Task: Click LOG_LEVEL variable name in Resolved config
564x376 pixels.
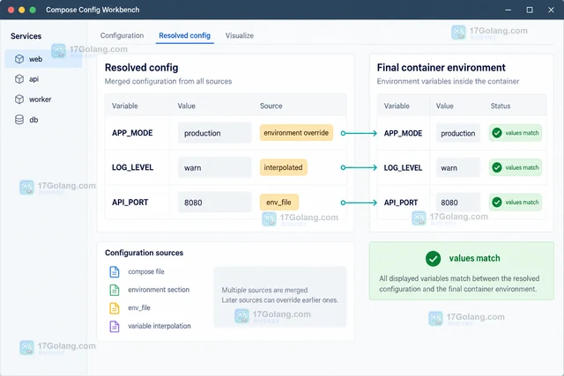Action: [133, 167]
